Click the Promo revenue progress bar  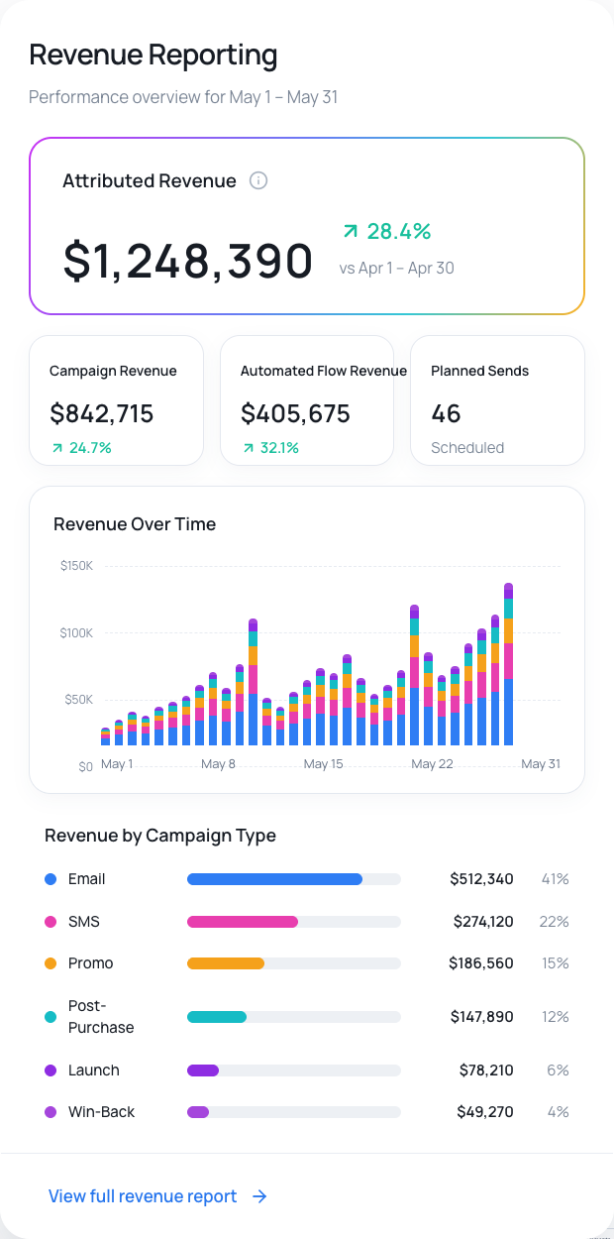[x=294, y=963]
